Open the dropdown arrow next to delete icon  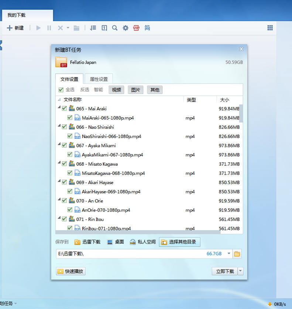pos(68,28)
